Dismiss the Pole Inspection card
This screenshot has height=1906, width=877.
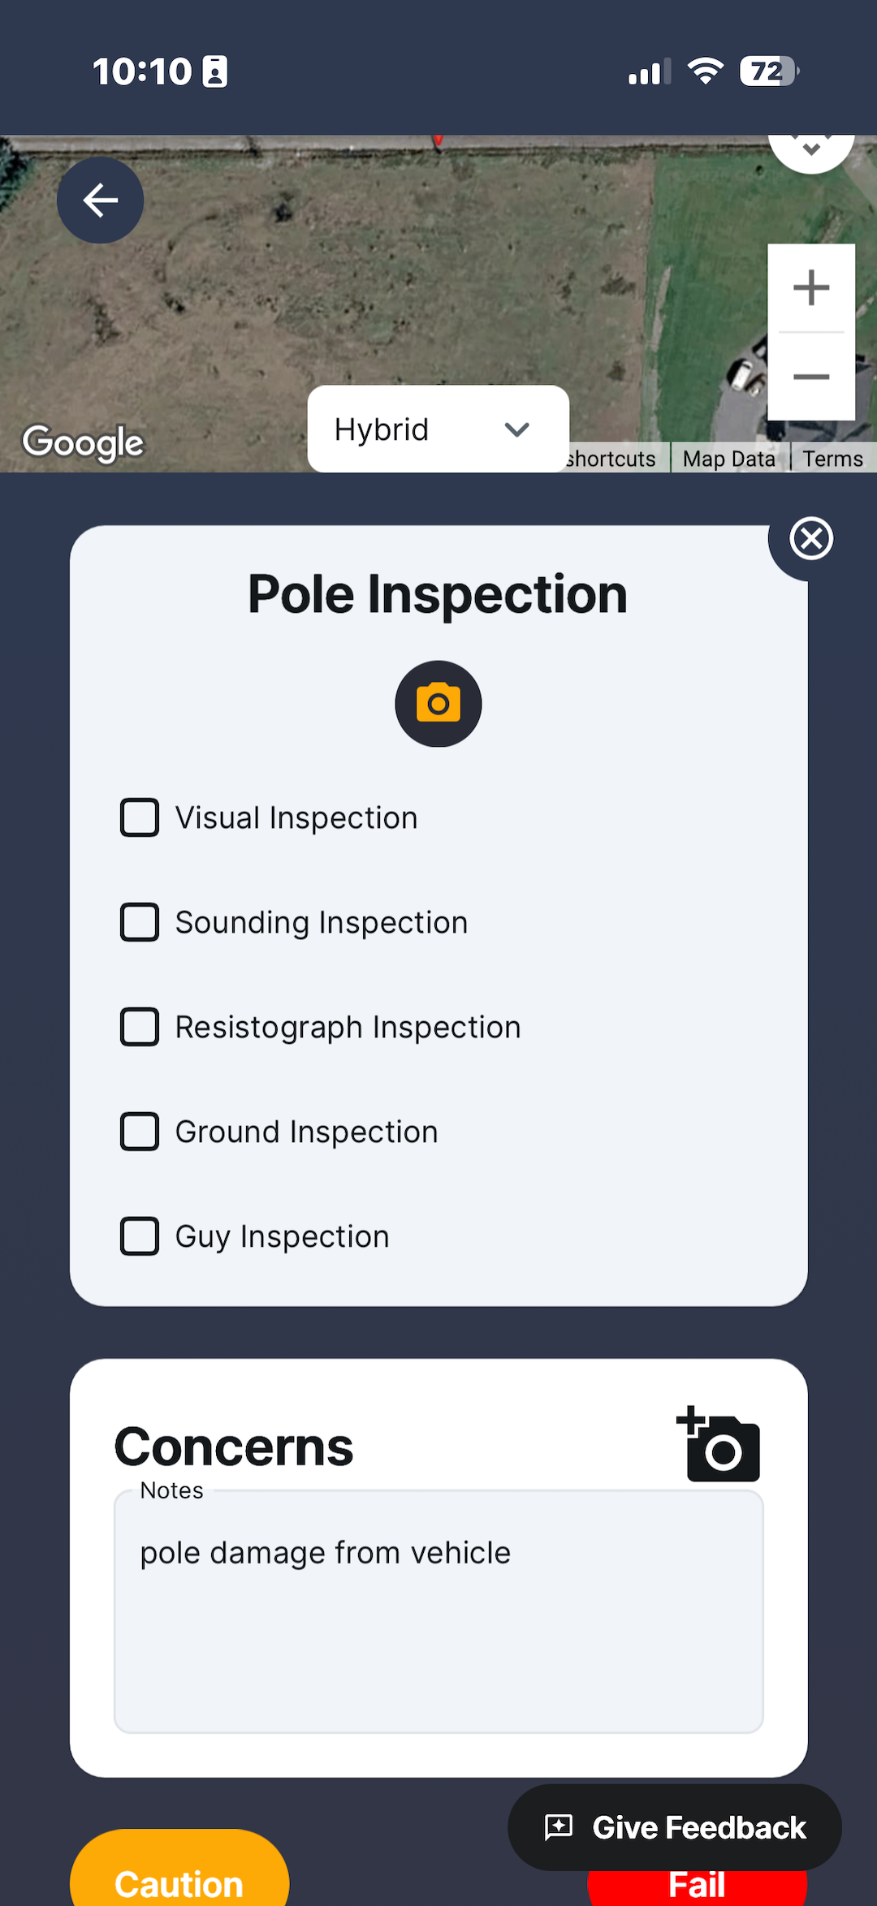click(x=811, y=537)
